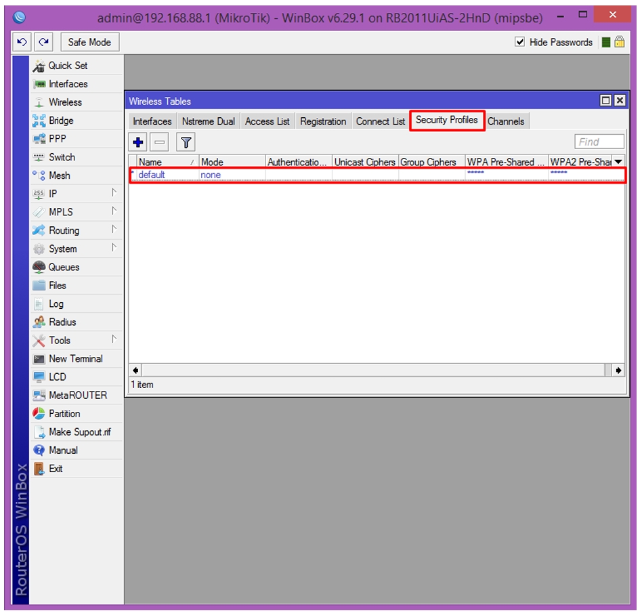Sort by the Name column header
This screenshot has width=642, height=615.
point(168,162)
